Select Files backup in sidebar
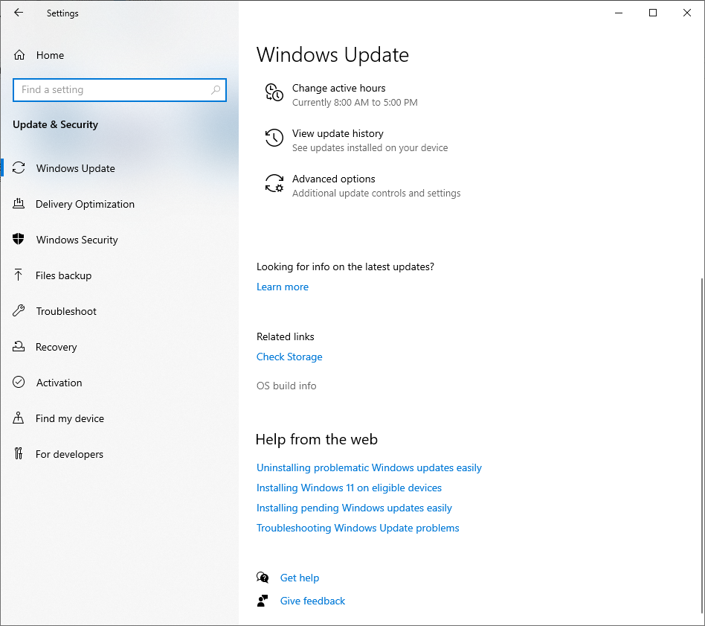The width and height of the screenshot is (705, 626). tap(63, 275)
